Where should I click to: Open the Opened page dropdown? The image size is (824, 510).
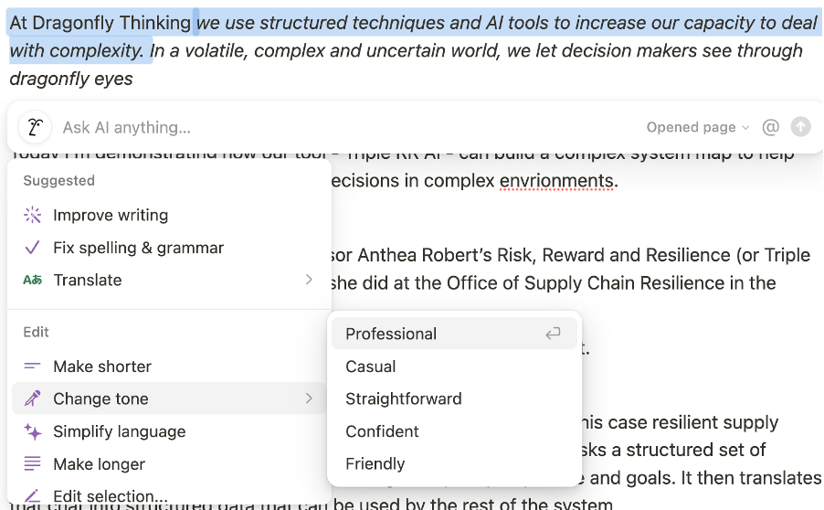697,127
